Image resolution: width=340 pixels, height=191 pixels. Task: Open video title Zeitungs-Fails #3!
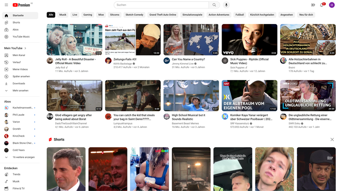tap(125, 59)
